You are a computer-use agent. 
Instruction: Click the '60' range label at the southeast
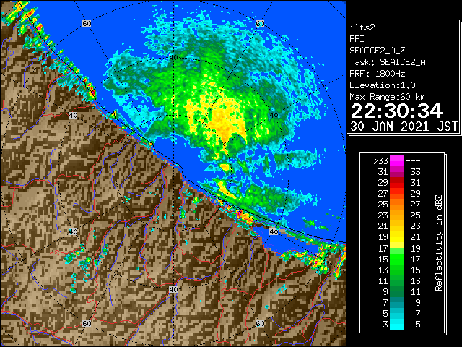[x=260, y=323]
